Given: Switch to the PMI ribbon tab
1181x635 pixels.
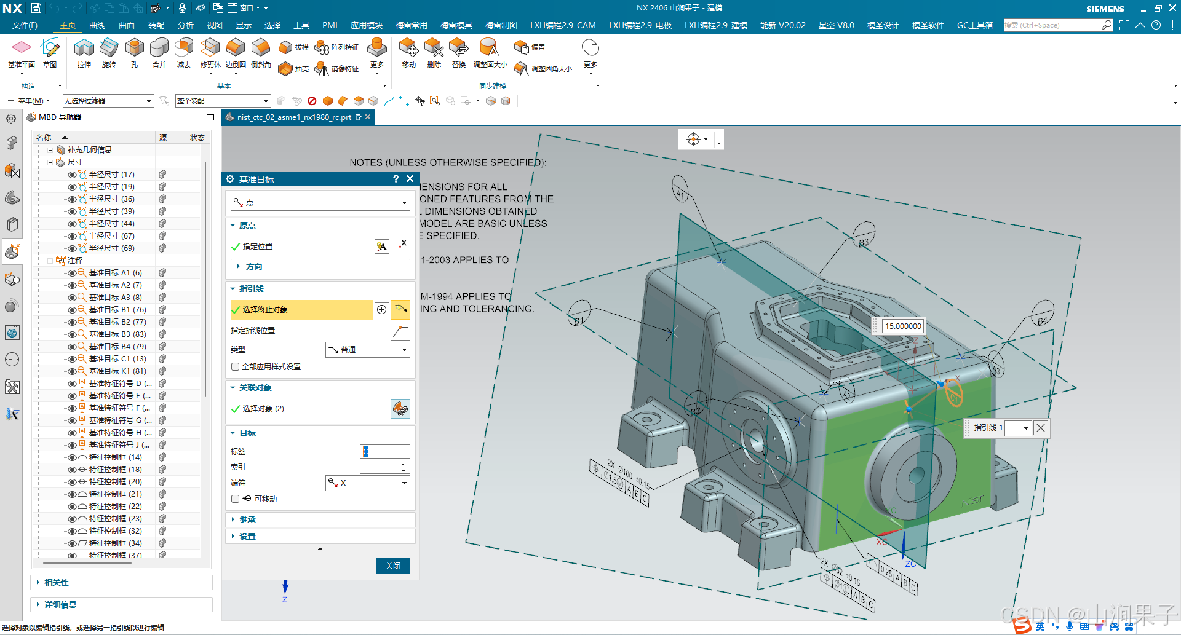Looking at the screenshot, I should point(330,25).
